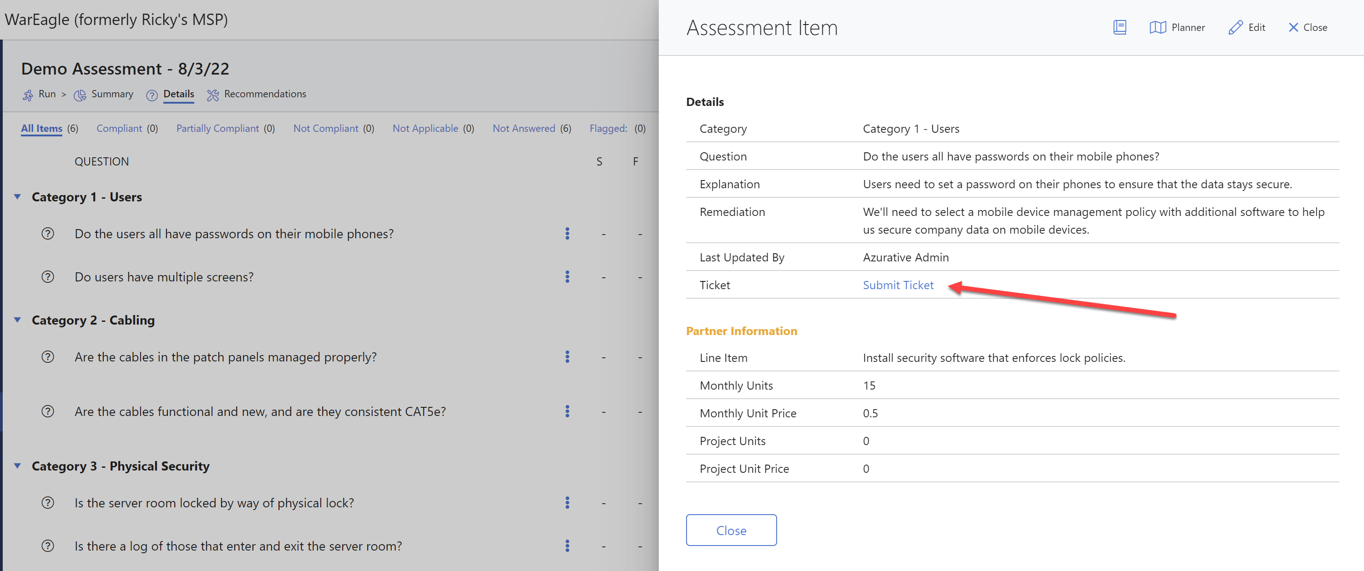1364x571 pixels.
Task: Switch to the Summary tab
Action: [112, 94]
